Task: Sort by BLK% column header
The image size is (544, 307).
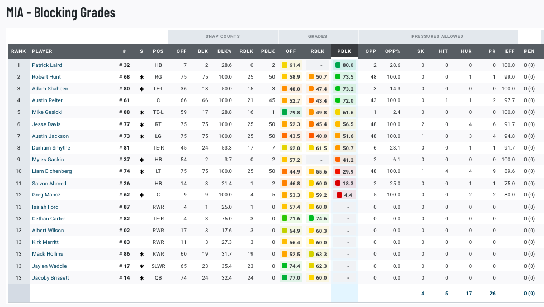Action: 224,51
